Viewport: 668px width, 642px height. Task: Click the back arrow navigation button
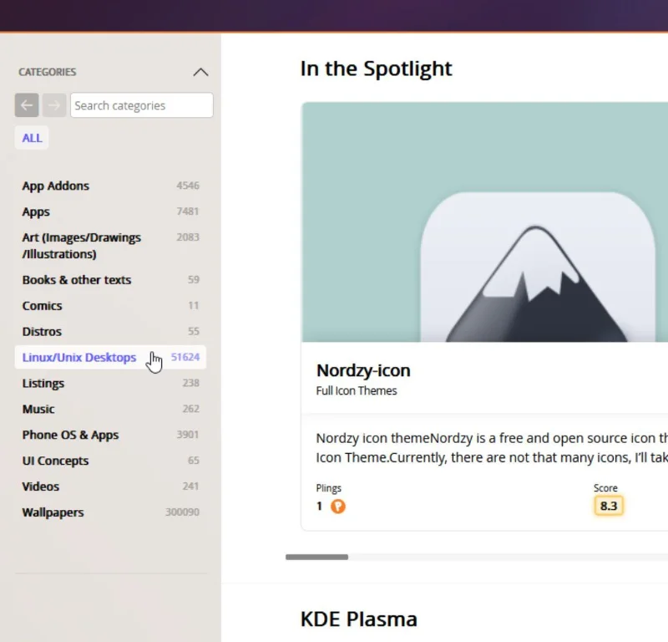[27, 105]
